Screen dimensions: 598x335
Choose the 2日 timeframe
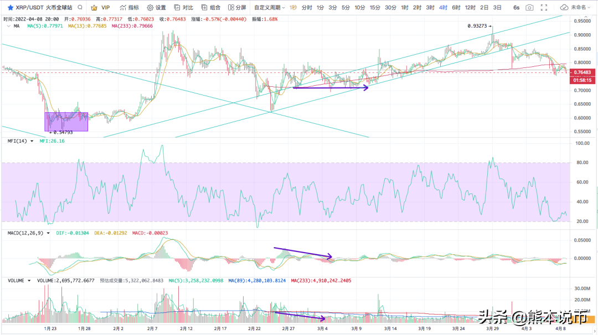[484, 8]
